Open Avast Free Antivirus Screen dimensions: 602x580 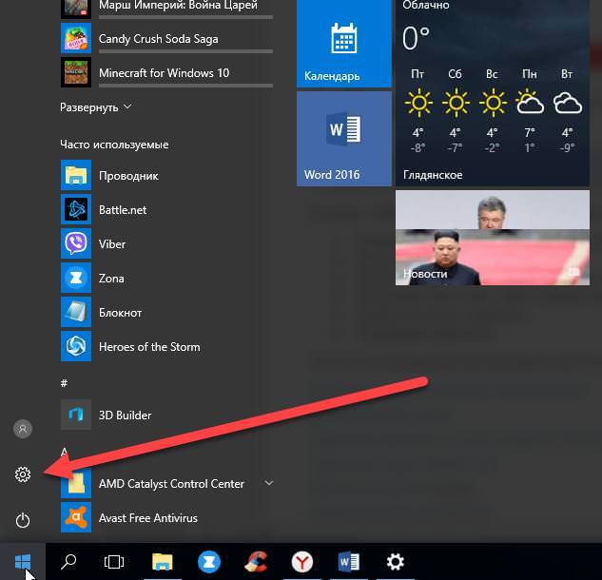pos(166,517)
